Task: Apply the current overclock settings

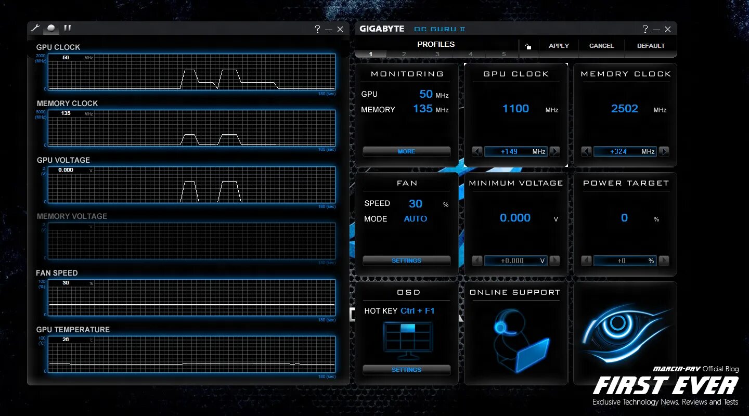Action: point(559,46)
